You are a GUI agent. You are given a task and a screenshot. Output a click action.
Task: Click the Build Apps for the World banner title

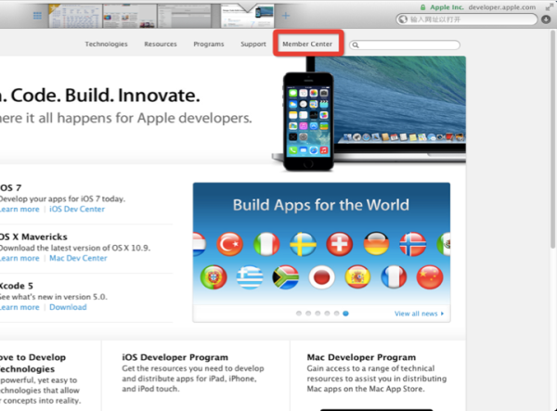click(x=321, y=205)
